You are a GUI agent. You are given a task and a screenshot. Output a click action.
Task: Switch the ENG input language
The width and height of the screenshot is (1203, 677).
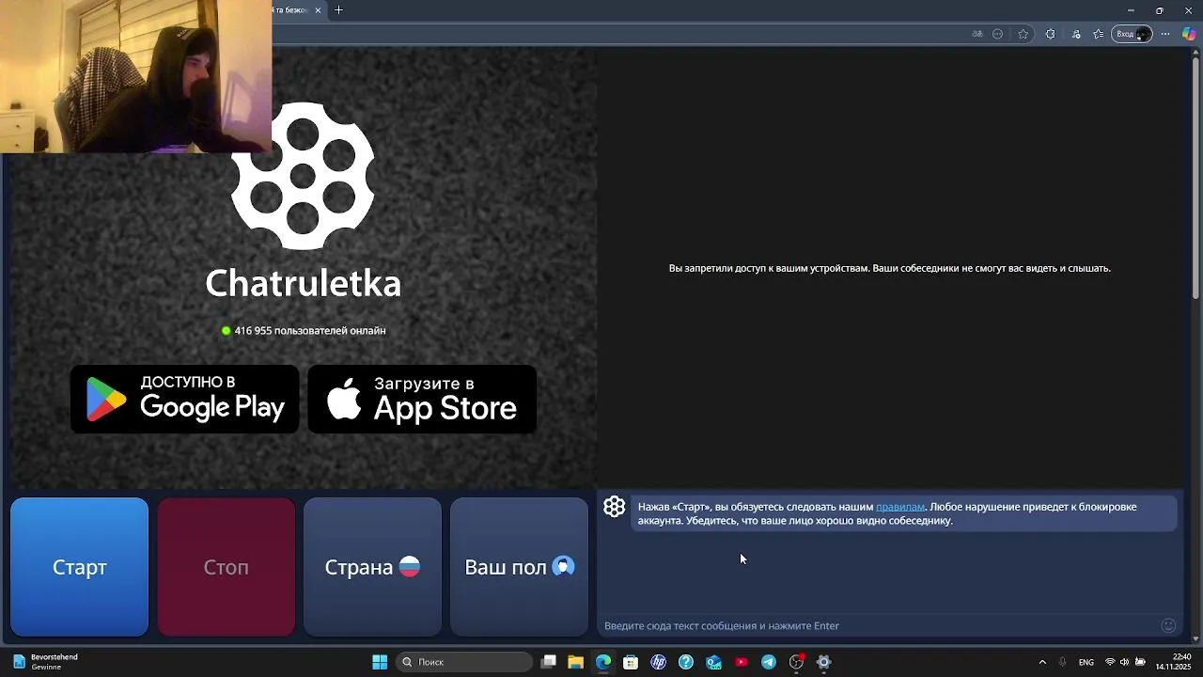pos(1086,662)
